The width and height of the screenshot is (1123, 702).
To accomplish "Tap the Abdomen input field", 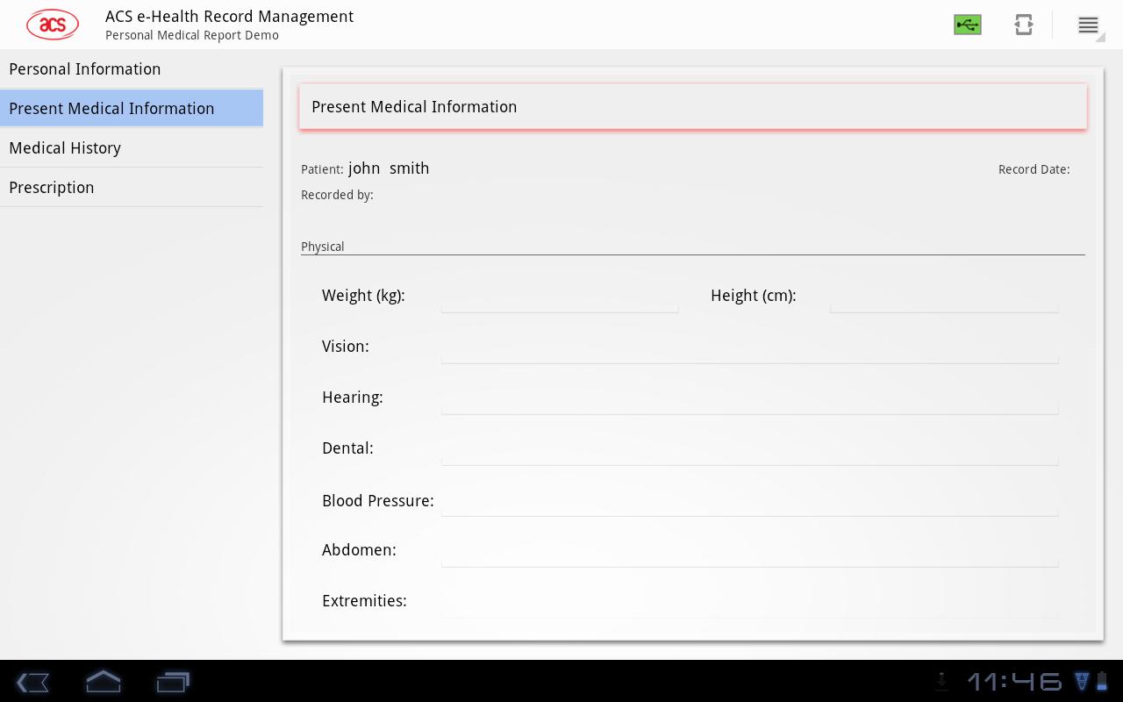I will [749, 551].
